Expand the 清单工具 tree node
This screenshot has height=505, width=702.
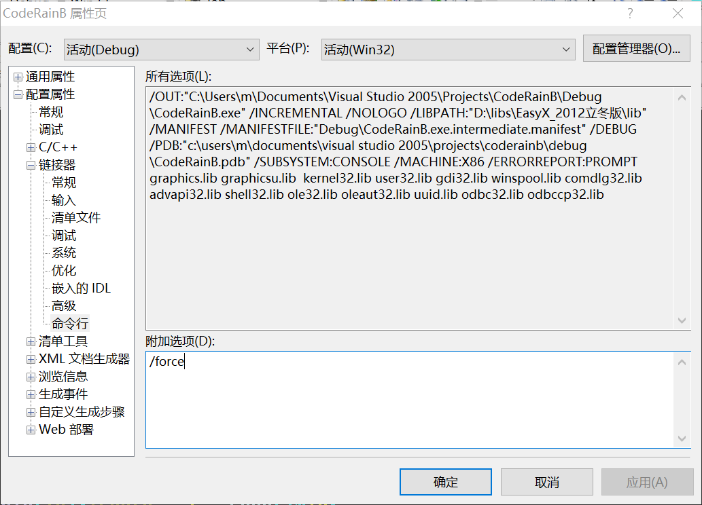(x=31, y=341)
